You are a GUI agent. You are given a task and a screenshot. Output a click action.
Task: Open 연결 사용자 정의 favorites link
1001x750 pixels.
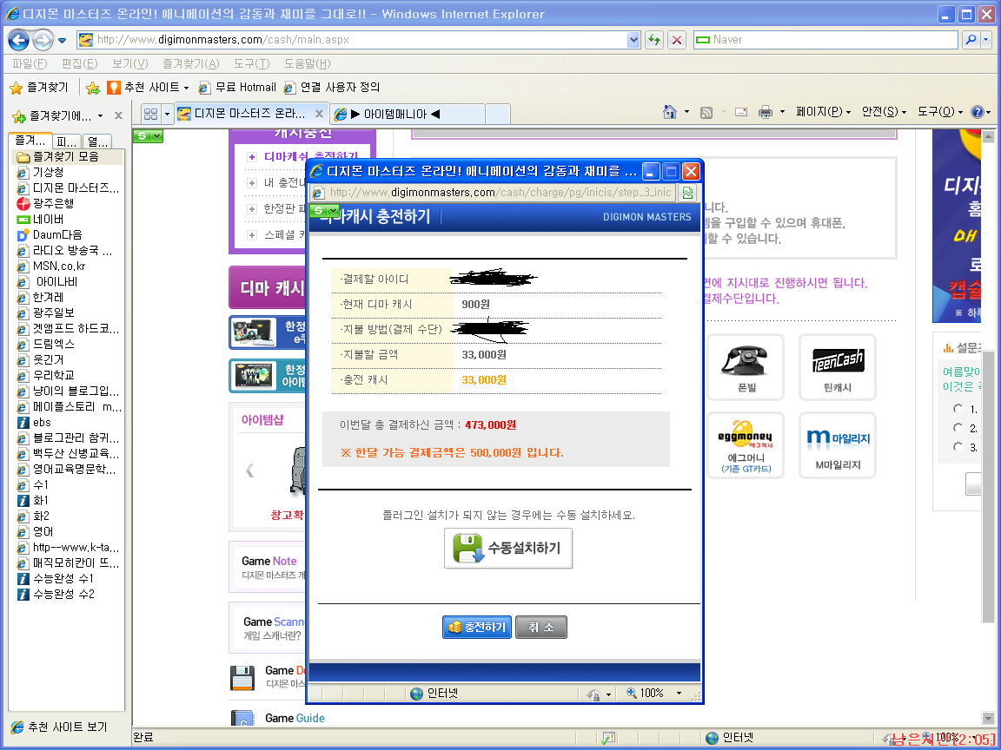pyautogui.click(x=332, y=88)
